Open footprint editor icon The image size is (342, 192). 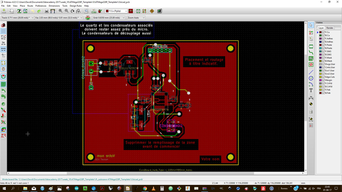coord(19,11)
